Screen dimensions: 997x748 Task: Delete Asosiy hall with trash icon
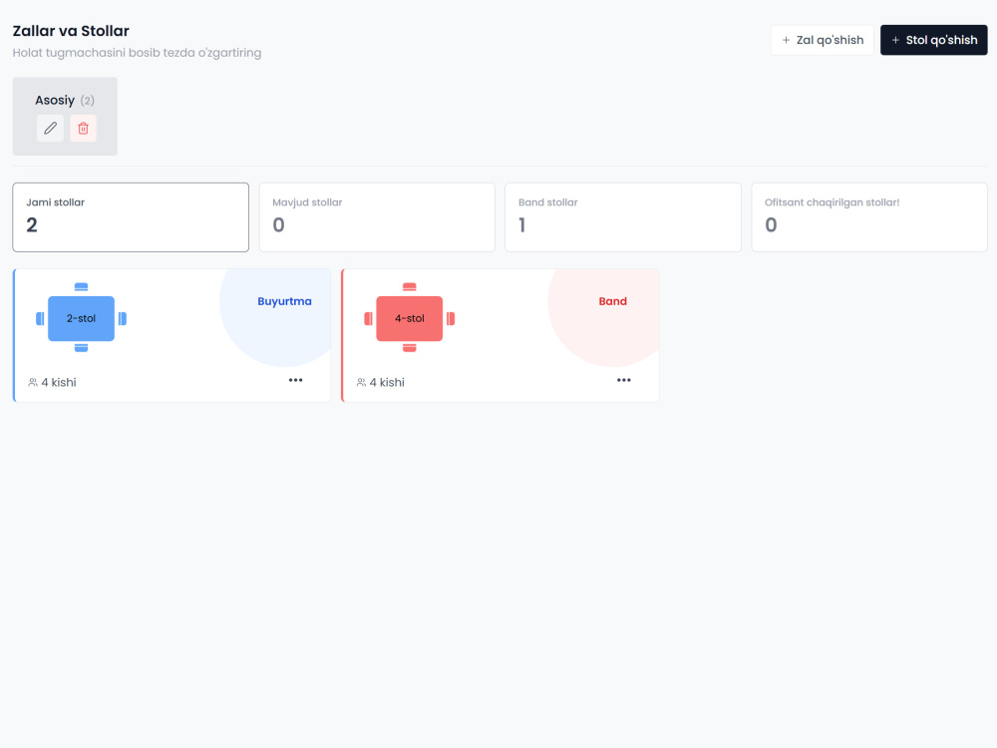tap(84, 129)
